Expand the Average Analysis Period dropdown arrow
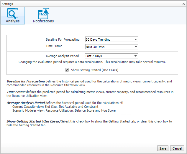This screenshot has width=187, height=154. tap(136, 56)
